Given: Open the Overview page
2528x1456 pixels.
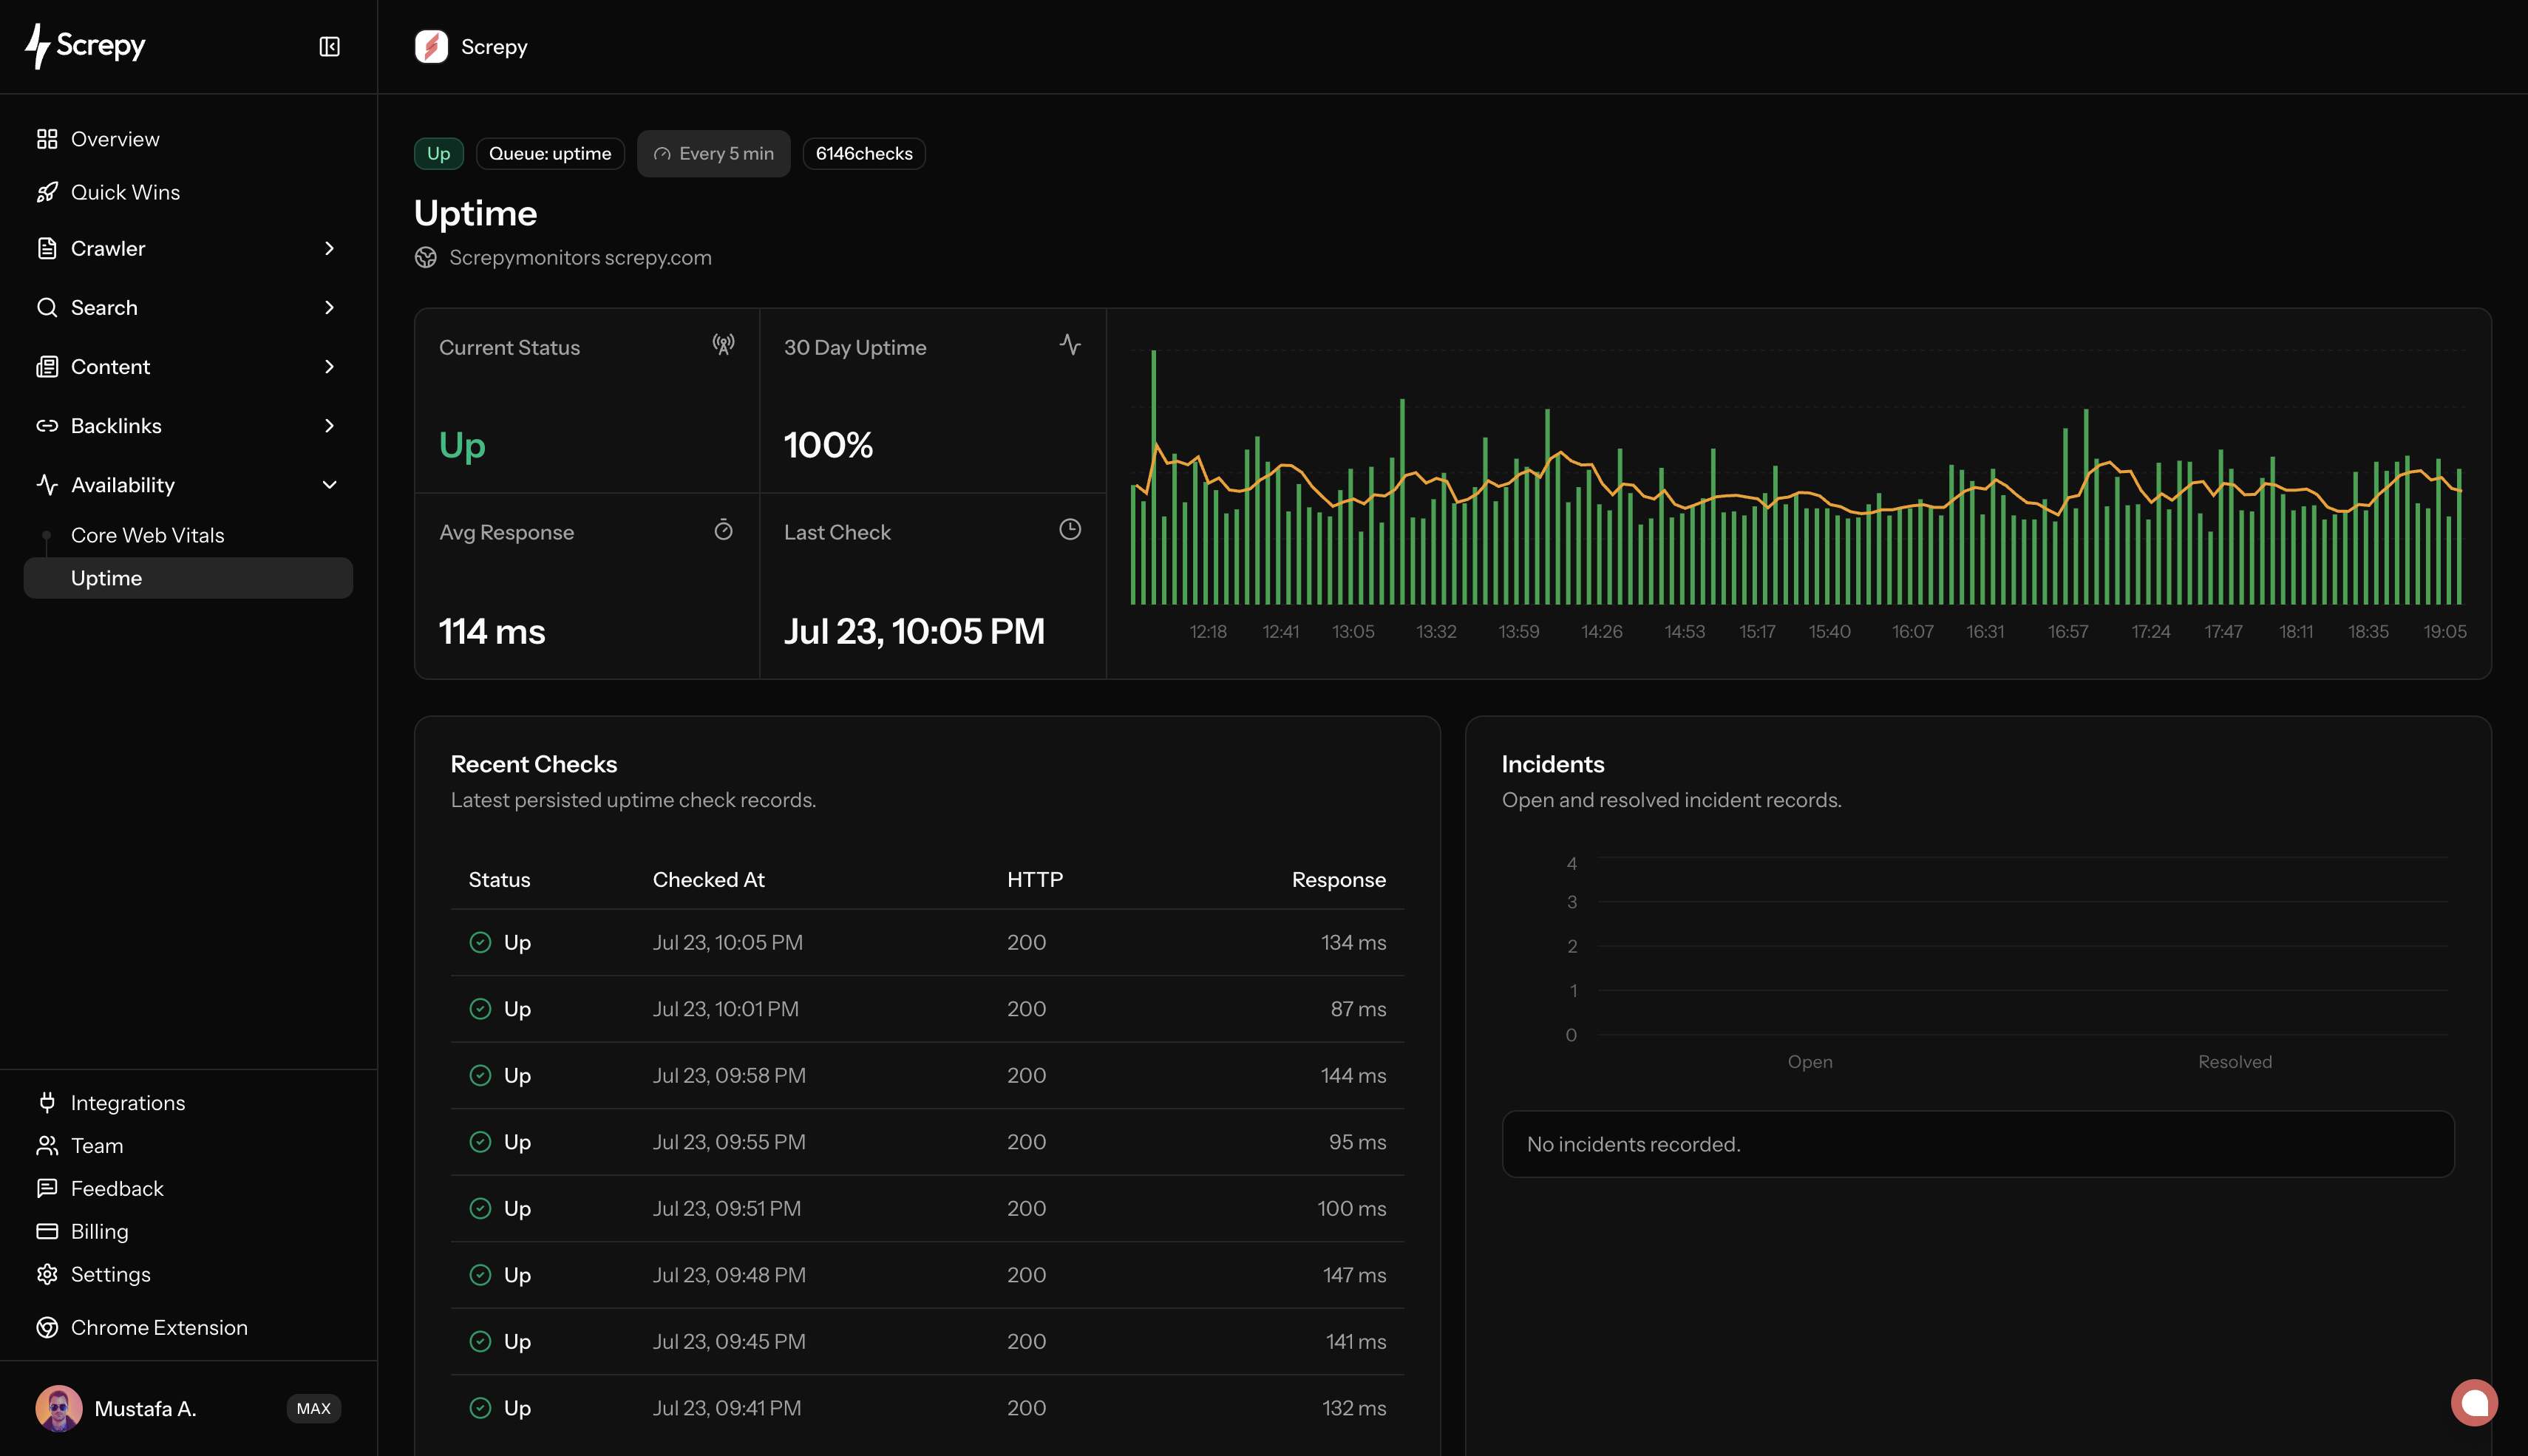Looking at the screenshot, I should (115, 139).
